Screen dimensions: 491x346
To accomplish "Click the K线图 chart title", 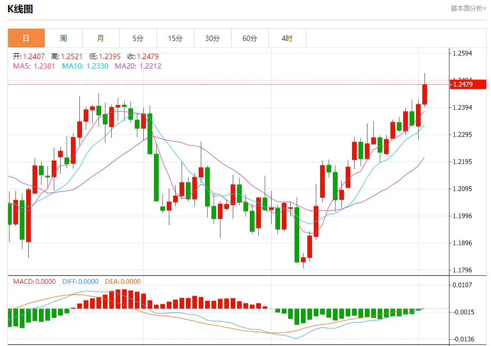I will tap(21, 9).
